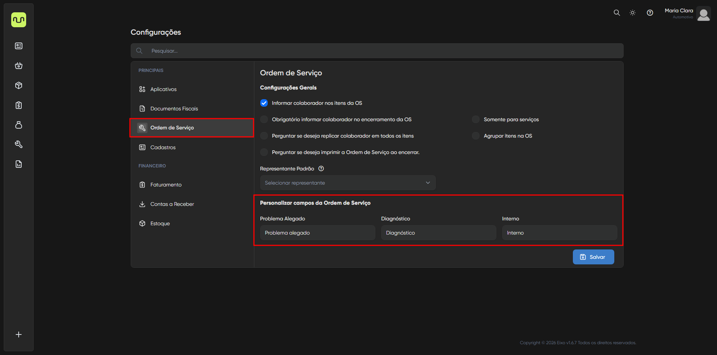Uncheck Informar colaborador nos itens da OS

tap(264, 103)
